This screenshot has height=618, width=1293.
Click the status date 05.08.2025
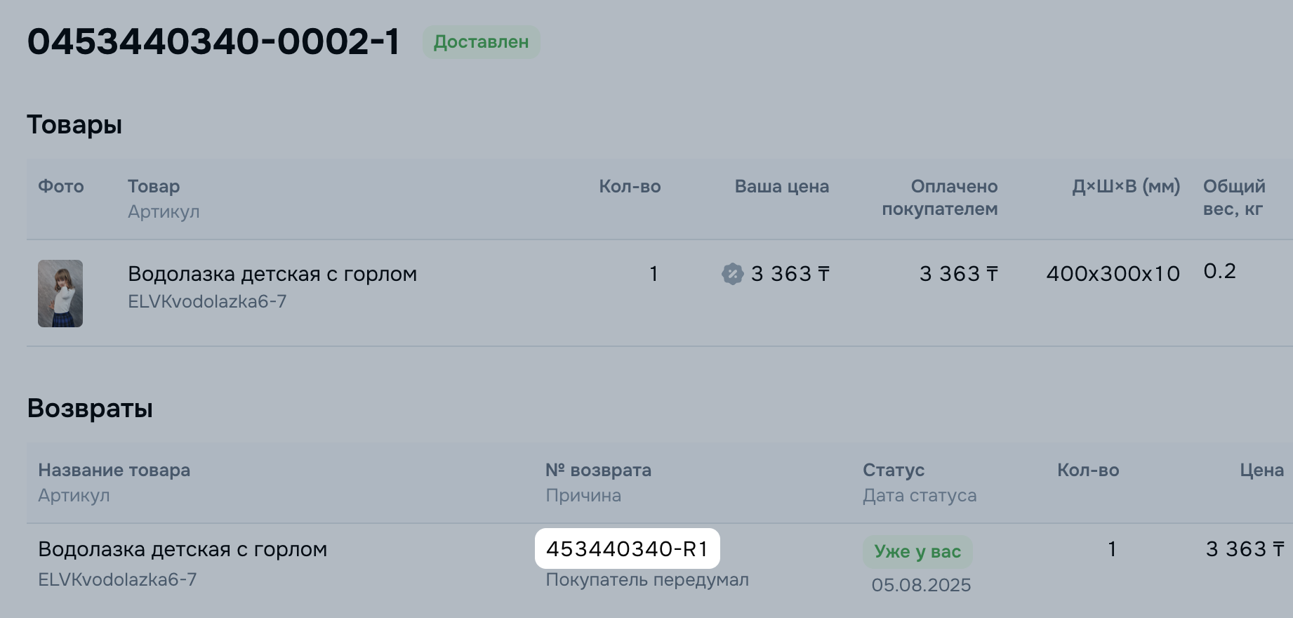(x=921, y=586)
